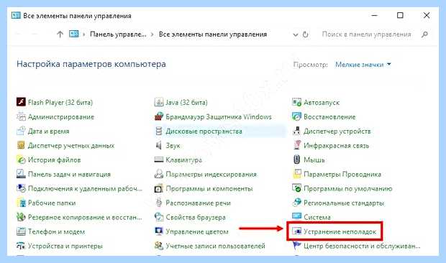446x263 pixels.
Task: Open the Система link
Action: point(317,217)
